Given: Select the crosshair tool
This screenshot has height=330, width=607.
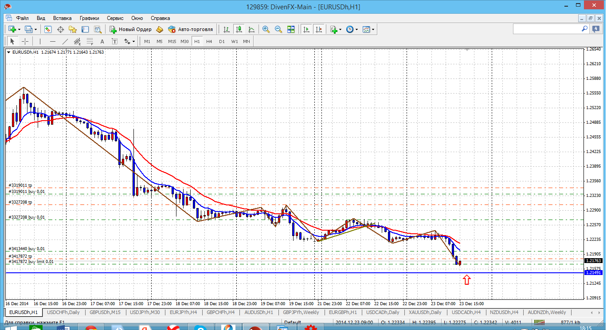Looking at the screenshot, I should click(25, 41).
